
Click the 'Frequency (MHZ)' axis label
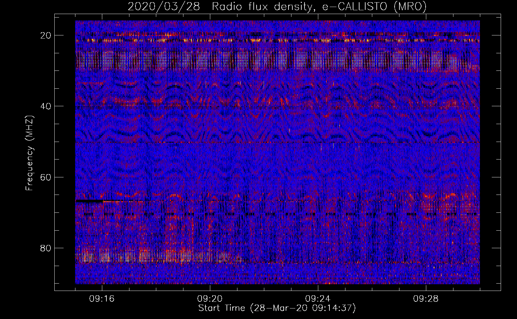[x=29, y=153]
